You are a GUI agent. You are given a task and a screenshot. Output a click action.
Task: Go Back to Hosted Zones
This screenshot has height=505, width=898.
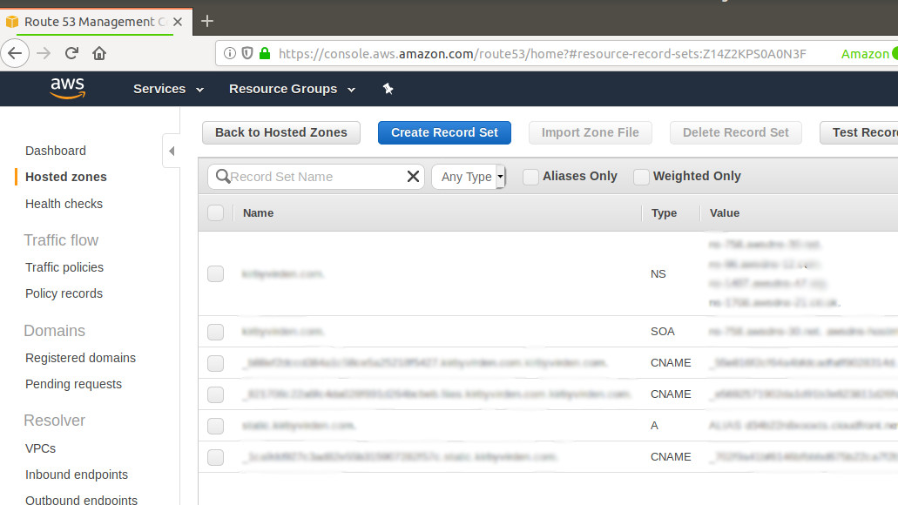click(x=280, y=132)
